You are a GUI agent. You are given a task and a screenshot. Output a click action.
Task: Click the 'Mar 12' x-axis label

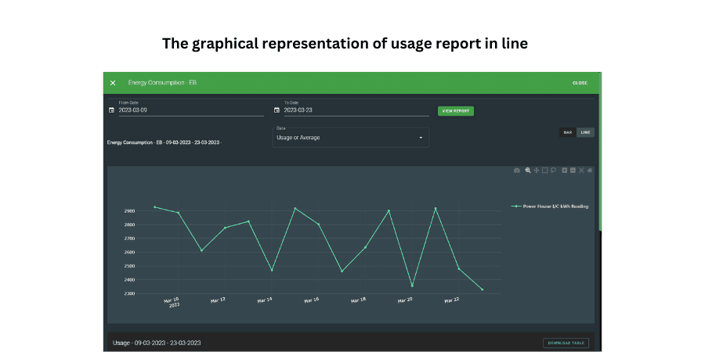[218, 300]
